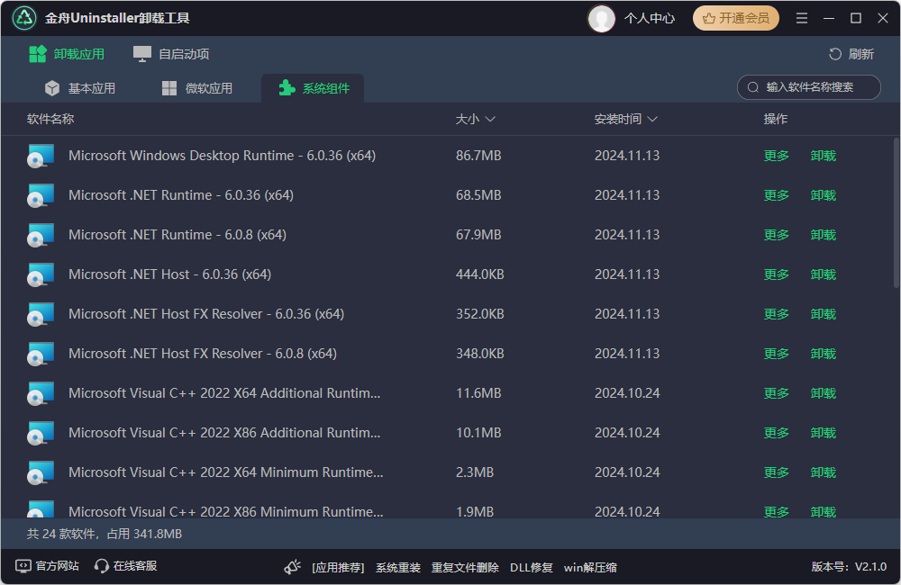This screenshot has width=901, height=585.
Task: Open the win解压缩 recommended app link
Action: tap(590, 568)
